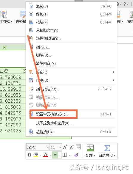
Task: Open the alignment dropdown arrow
Action: click(x=60, y=155)
